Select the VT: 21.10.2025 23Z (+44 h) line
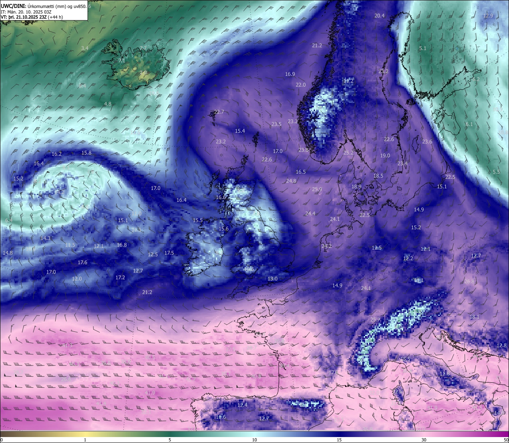This screenshot has width=509, height=443. tap(32, 17)
